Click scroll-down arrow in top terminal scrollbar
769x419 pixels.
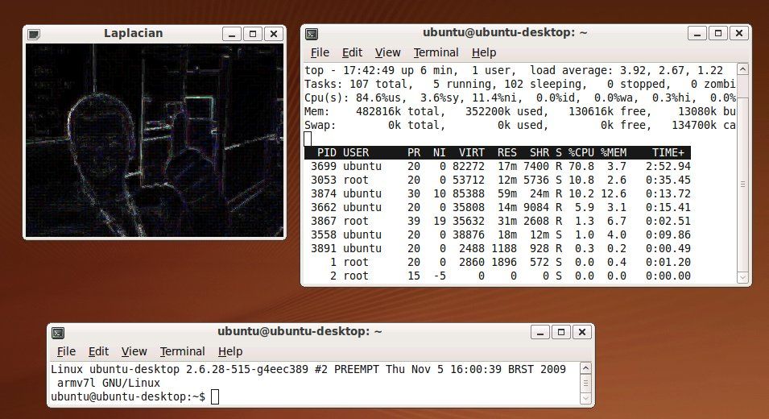pos(743,278)
